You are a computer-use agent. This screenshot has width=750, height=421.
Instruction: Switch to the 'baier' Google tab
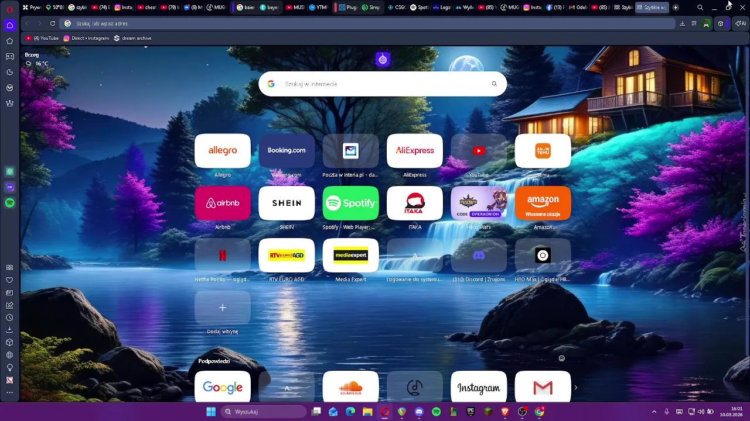pos(246,8)
